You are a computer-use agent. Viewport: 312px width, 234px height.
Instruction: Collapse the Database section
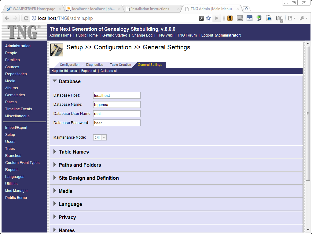(55, 81)
